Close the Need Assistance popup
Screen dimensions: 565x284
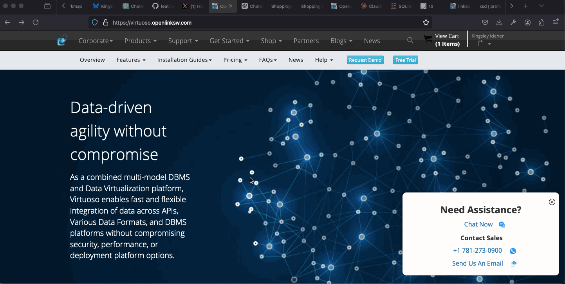[552, 202]
